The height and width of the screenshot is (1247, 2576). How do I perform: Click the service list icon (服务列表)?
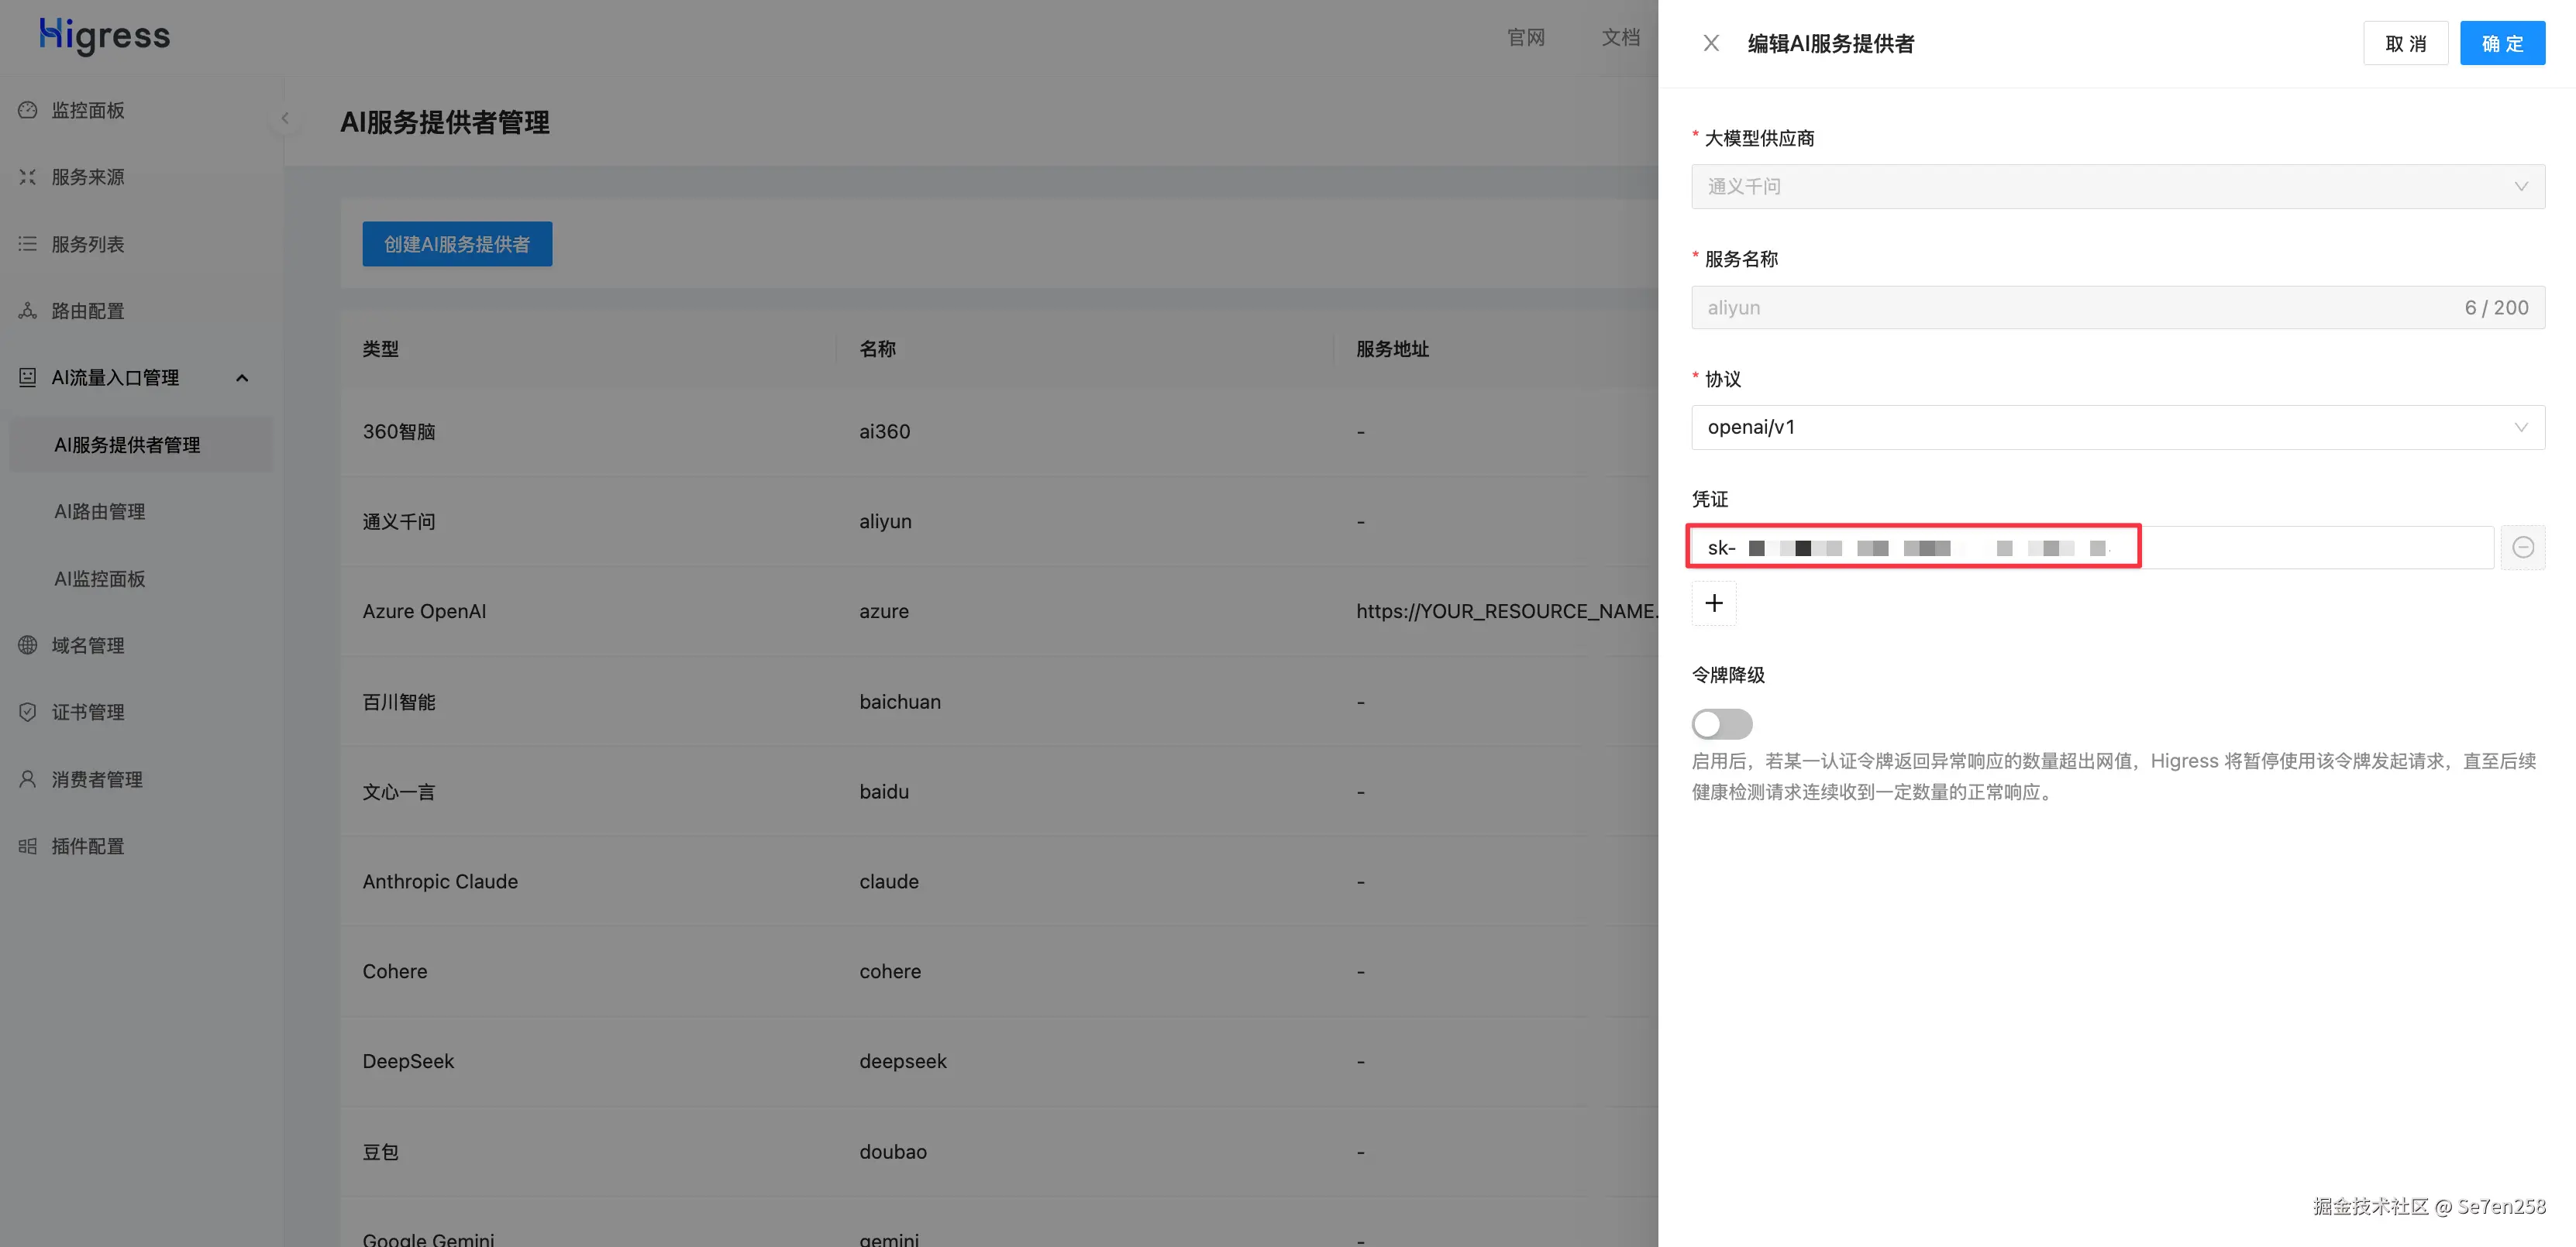[27, 244]
